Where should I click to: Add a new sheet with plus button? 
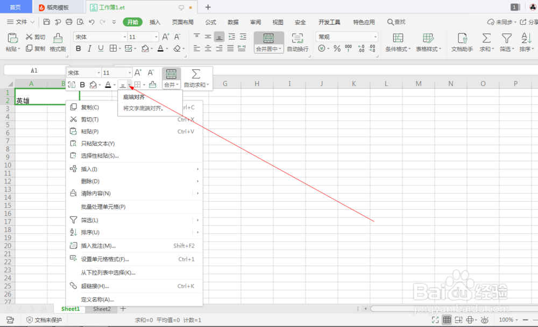[123, 309]
